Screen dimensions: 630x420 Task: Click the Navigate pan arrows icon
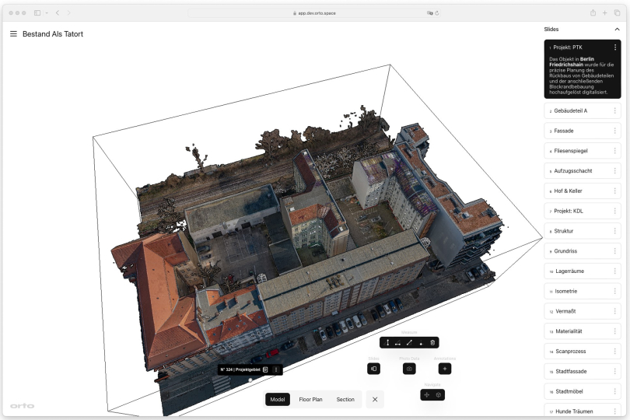426,395
